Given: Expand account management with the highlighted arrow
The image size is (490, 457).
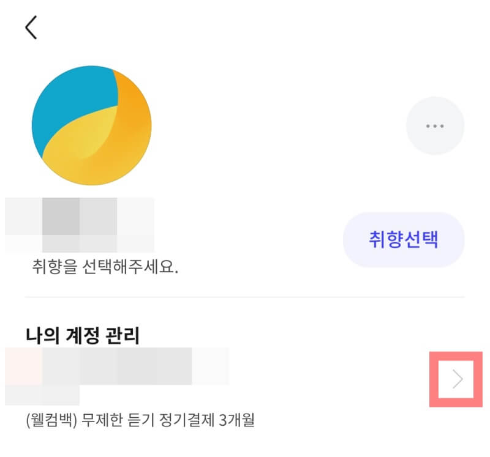Looking at the screenshot, I should (x=458, y=379).
